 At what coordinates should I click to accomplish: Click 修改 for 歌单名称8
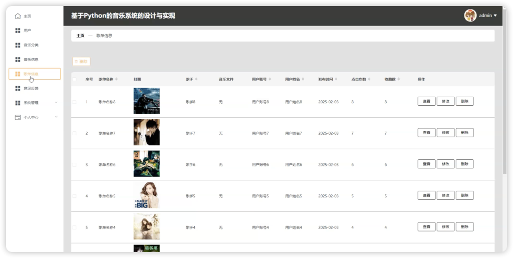pyautogui.click(x=445, y=101)
